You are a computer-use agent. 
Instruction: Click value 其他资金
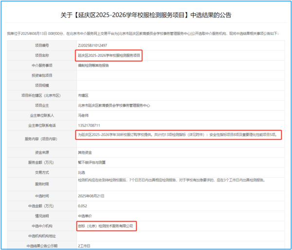[85, 152]
